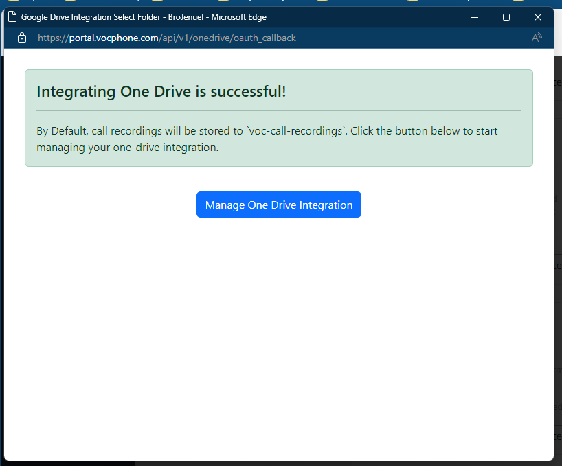The height and width of the screenshot is (466, 562).
Task: Click the "Microsoft Edge" text in the title bar
Action: point(238,16)
